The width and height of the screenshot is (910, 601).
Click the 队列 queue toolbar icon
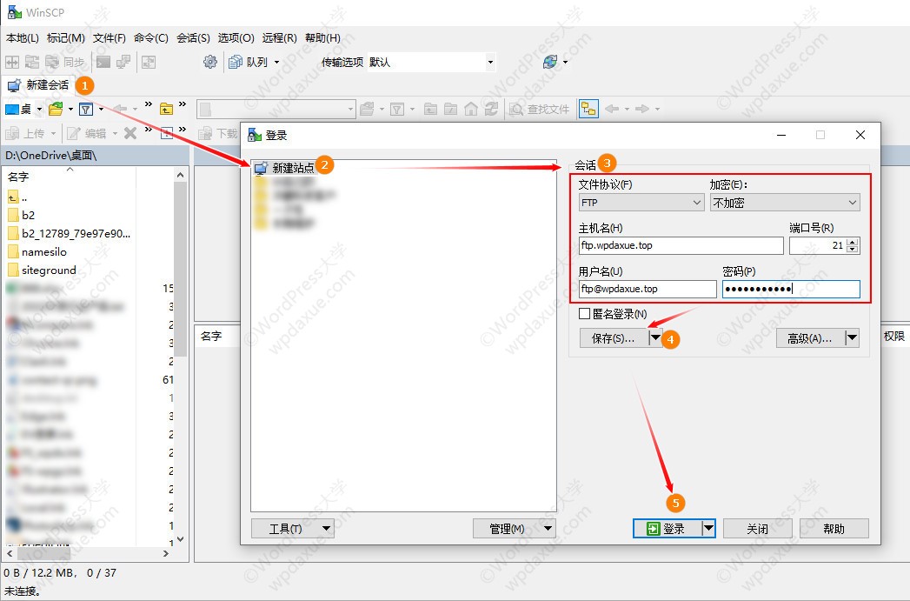click(x=235, y=62)
